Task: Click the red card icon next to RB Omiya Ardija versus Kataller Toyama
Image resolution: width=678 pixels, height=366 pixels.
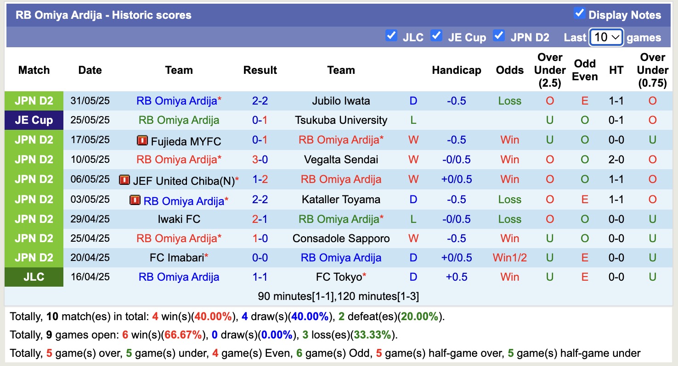Action: click(135, 199)
